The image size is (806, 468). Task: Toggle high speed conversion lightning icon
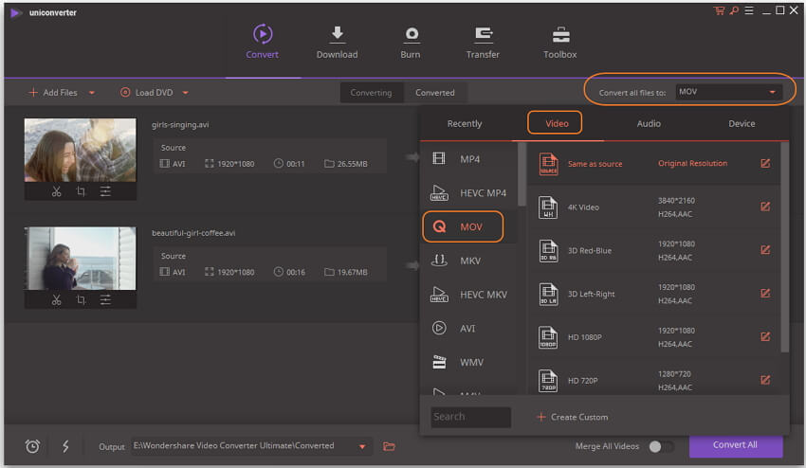point(65,446)
